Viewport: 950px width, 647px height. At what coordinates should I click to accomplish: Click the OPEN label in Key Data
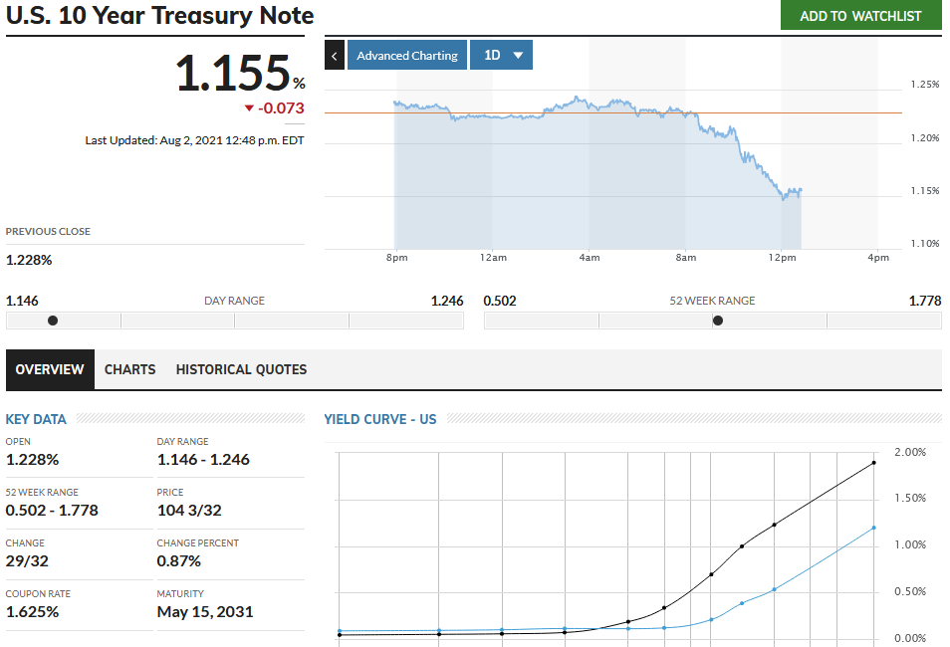(x=18, y=442)
